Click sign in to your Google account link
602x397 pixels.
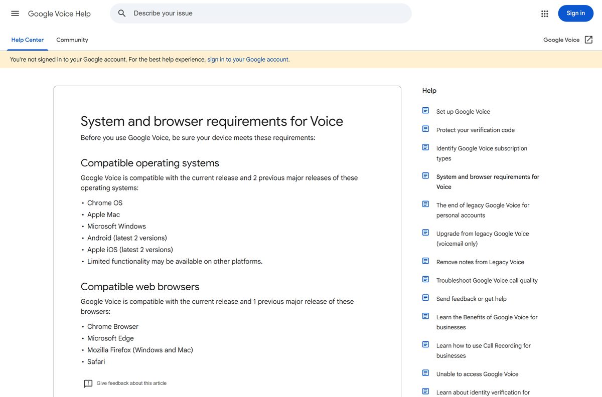(248, 59)
